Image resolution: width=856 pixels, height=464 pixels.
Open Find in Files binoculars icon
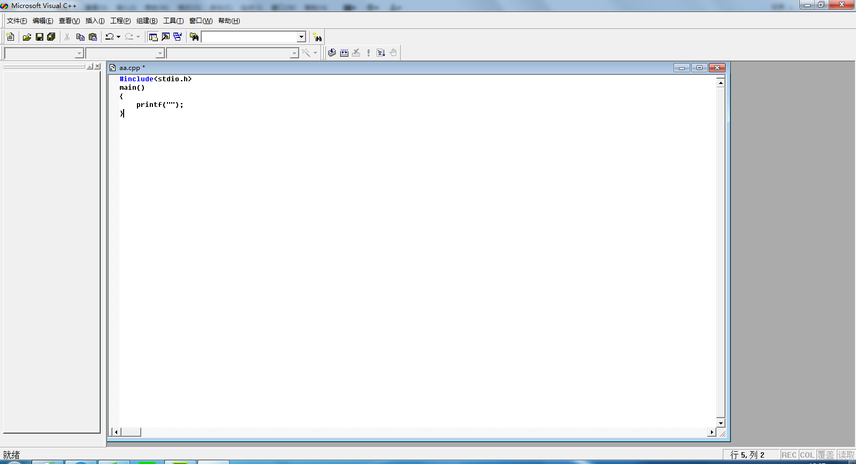coord(194,37)
